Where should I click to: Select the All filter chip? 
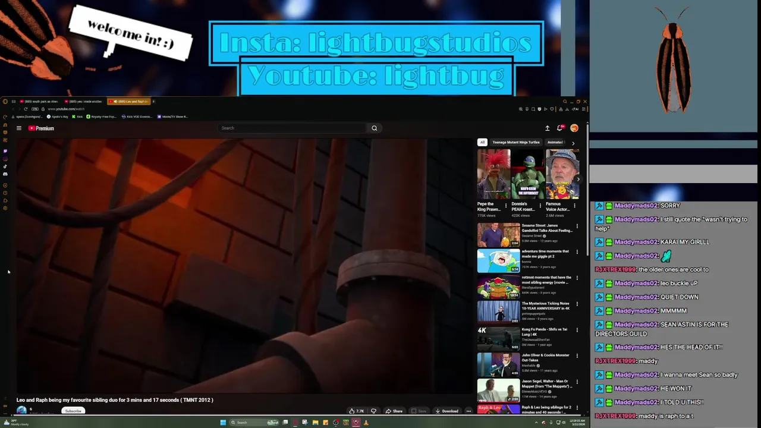tap(482, 142)
